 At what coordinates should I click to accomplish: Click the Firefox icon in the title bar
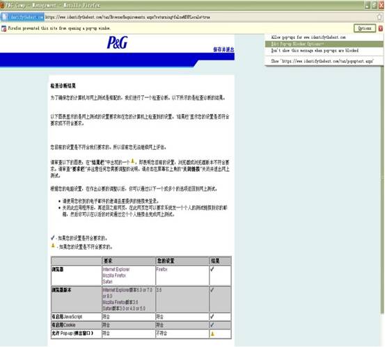(2, 5)
